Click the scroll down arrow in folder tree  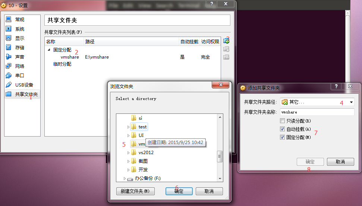(x=220, y=178)
